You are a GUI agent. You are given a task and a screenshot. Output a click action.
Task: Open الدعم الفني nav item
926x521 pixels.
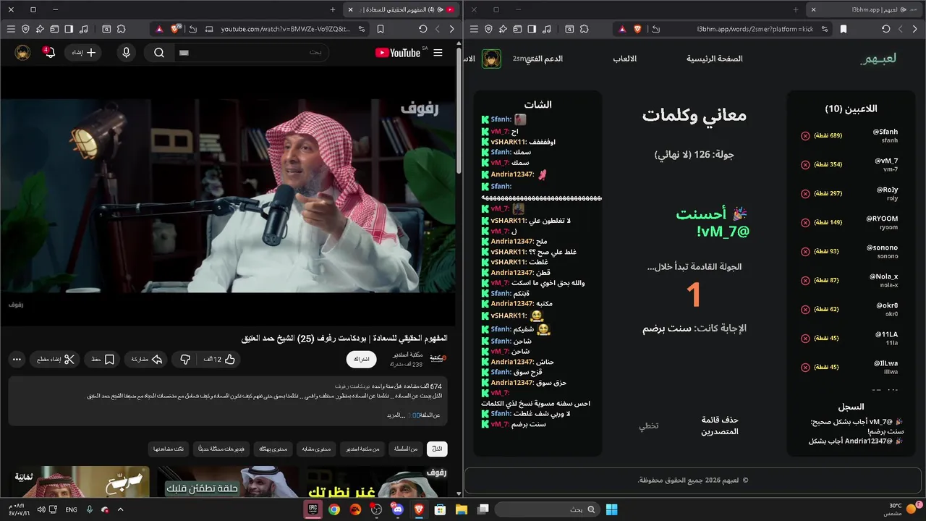pyautogui.click(x=544, y=59)
